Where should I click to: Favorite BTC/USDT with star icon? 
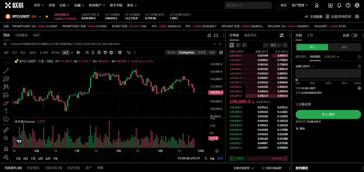pos(47,16)
